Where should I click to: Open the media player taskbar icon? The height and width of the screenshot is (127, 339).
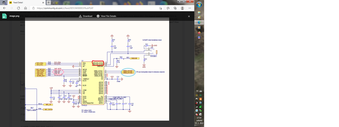pos(199,28)
